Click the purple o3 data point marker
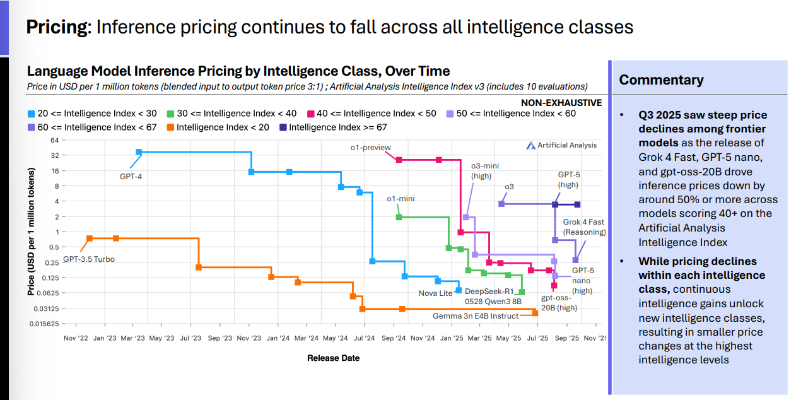Viewport: 796px width, 400px height. coord(501,204)
